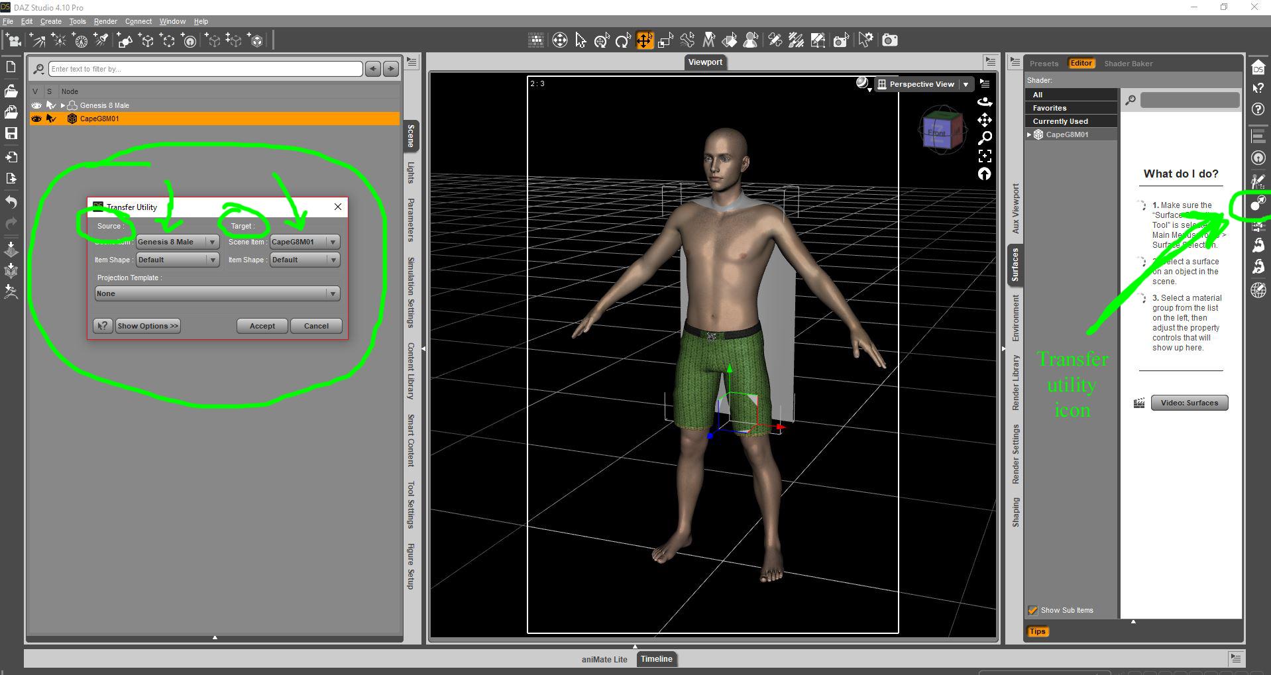Open the Render menu
The height and width of the screenshot is (675, 1271).
click(x=105, y=21)
